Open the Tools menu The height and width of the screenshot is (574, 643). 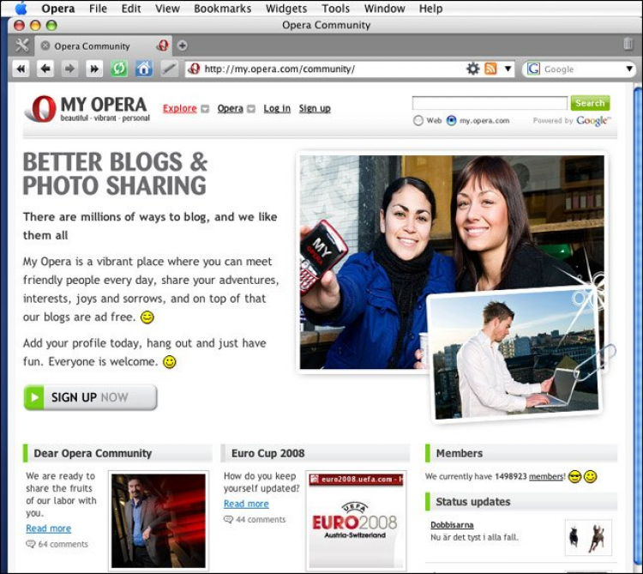point(335,9)
